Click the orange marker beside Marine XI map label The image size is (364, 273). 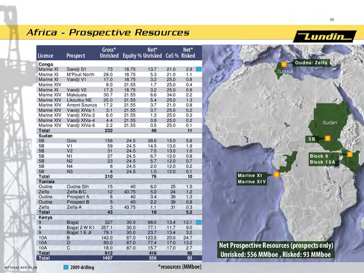tap(276, 175)
